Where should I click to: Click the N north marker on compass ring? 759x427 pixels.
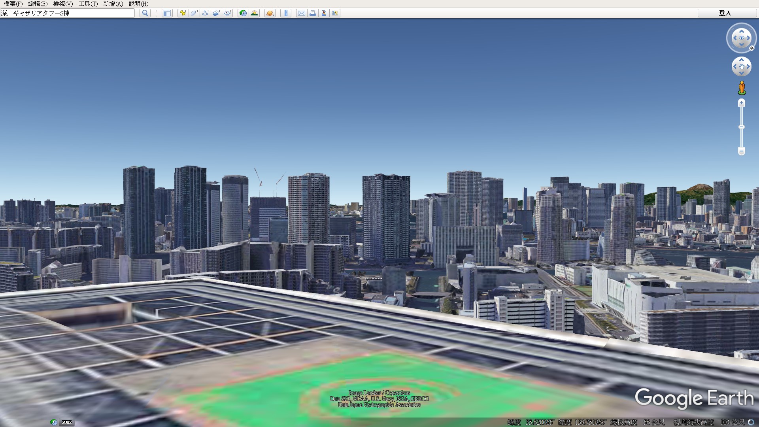751,48
